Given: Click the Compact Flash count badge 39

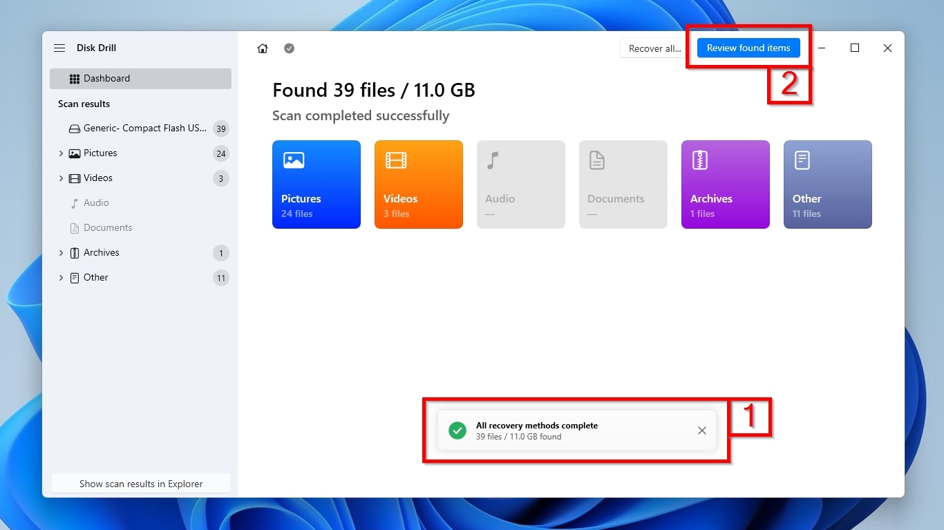Looking at the screenshot, I should [221, 129].
